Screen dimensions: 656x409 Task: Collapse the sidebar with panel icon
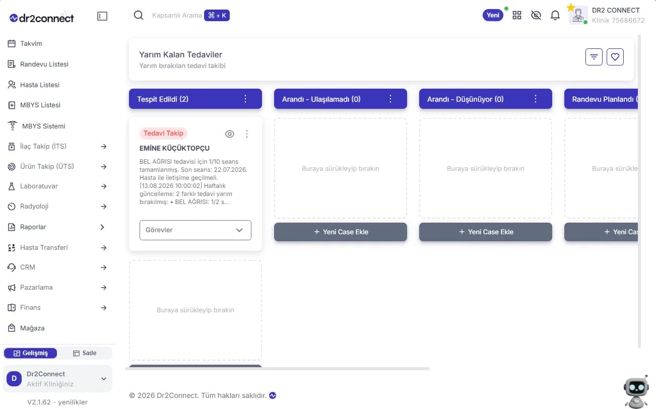tap(102, 16)
